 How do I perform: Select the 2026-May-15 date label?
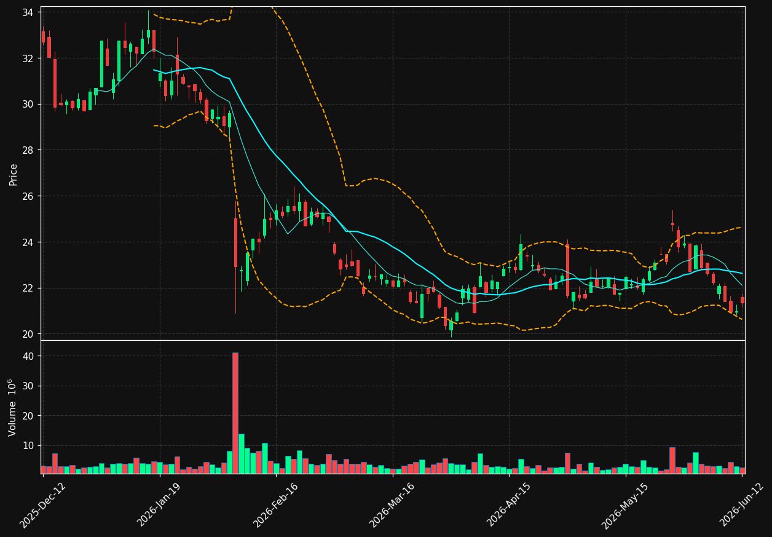[x=625, y=504]
